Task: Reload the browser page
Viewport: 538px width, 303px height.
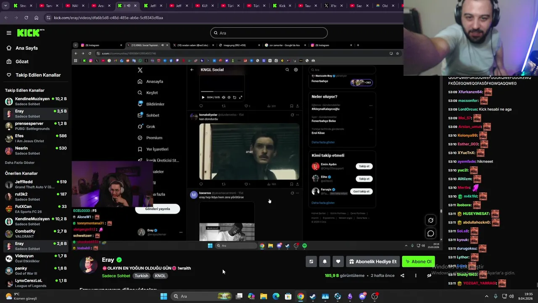Action: tap(26, 18)
